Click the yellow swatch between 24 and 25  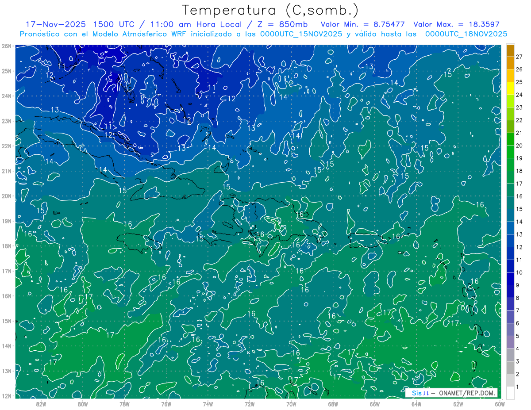tap(510, 88)
